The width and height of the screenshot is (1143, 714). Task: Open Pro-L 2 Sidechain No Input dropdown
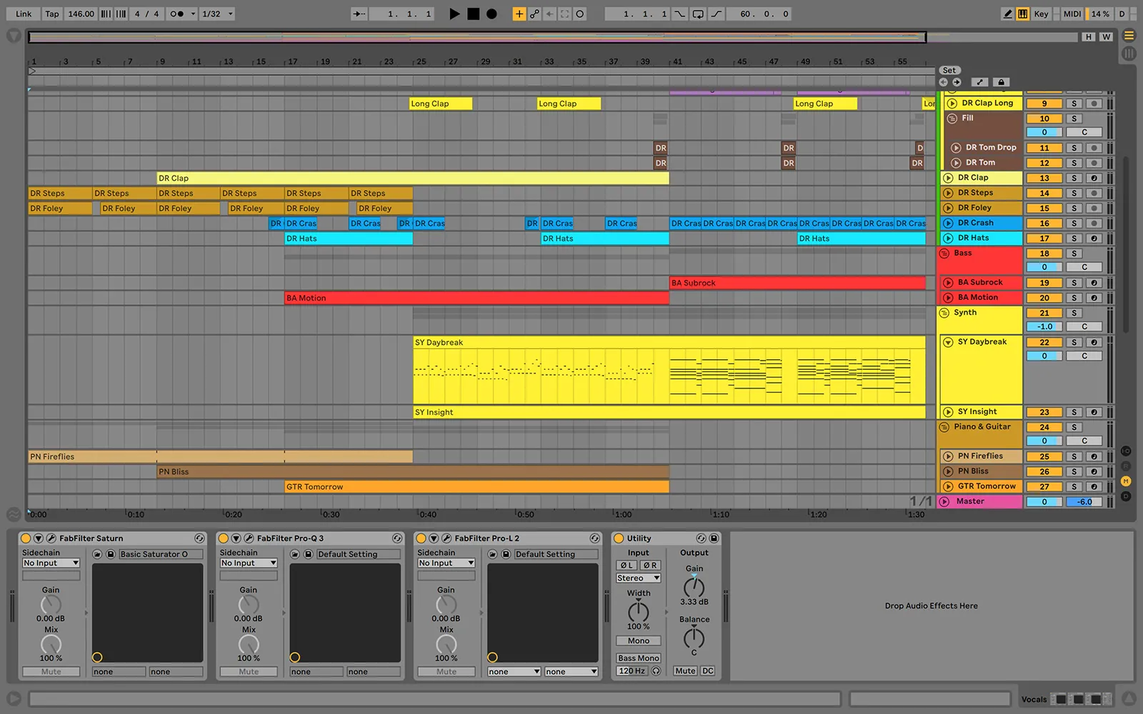[446, 563]
